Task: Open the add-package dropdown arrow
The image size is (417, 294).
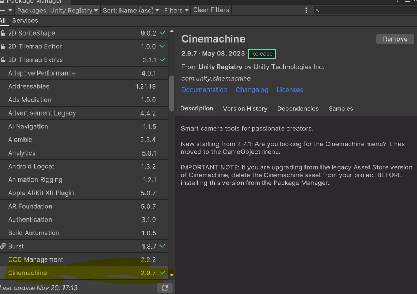Action: pyautogui.click(x=10, y=10)
